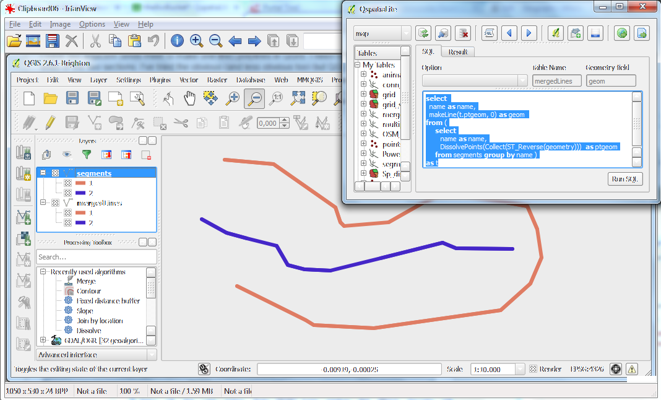Collapse My Tables tree node
This screenshot has height=400, width=661.
click(358, 64)
